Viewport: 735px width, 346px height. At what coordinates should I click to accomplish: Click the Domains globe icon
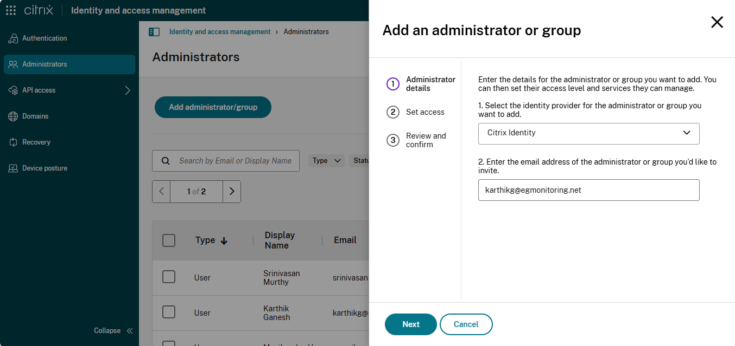[13, 116]
